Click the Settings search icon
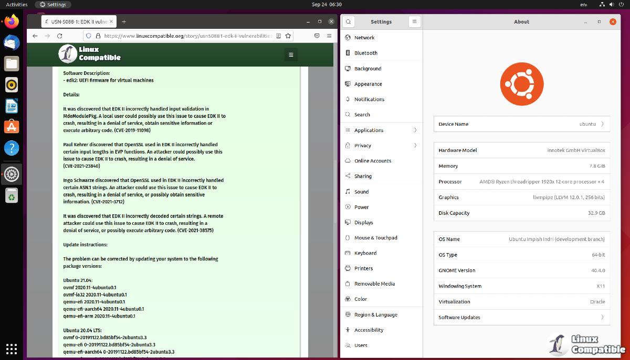Viewport: 630px width, 360px height. 348,21
